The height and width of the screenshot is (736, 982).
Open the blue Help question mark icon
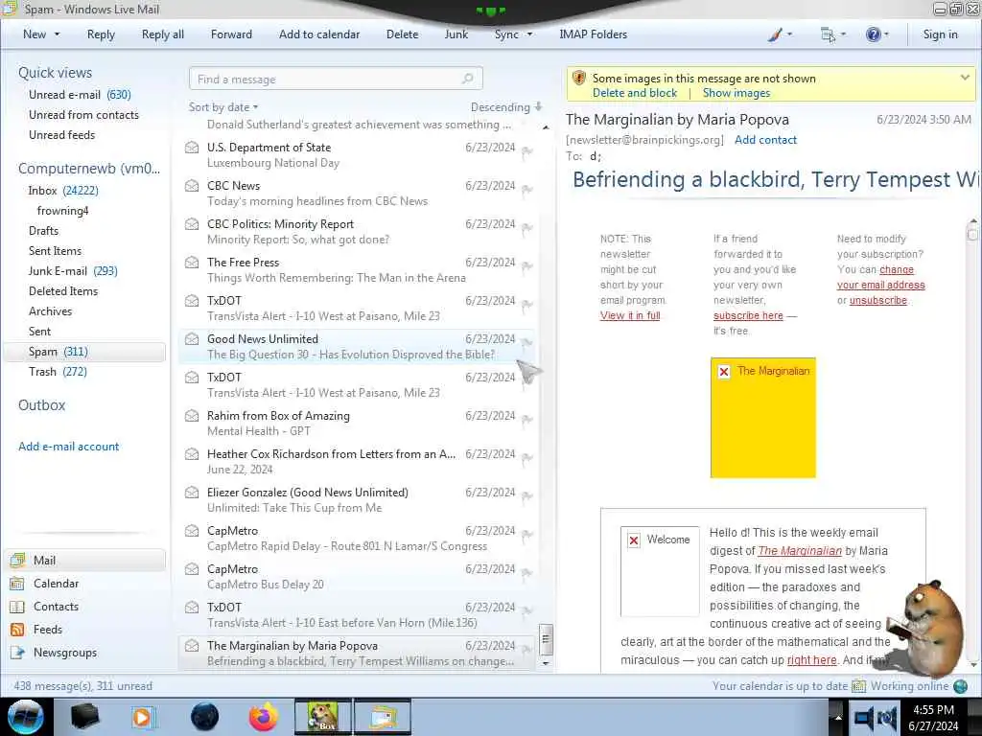(x=873, y=34)
